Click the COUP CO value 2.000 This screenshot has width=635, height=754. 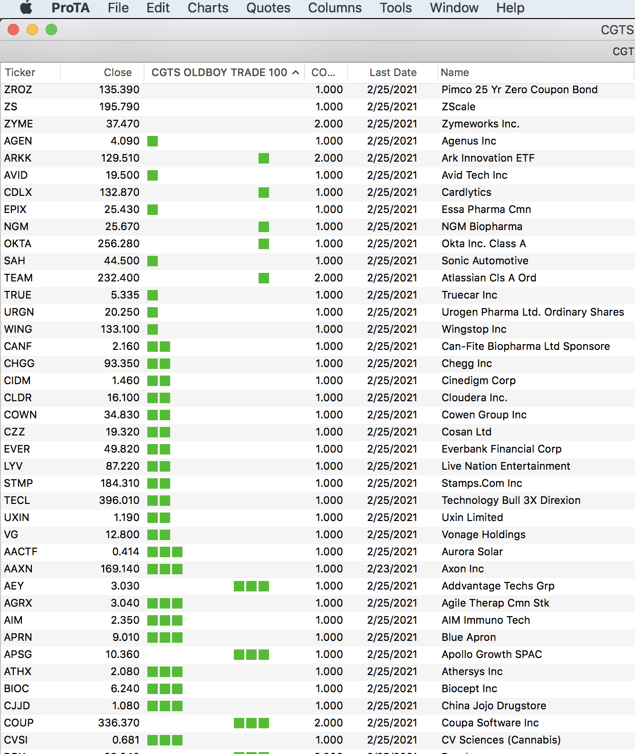[x=328, y=723]
